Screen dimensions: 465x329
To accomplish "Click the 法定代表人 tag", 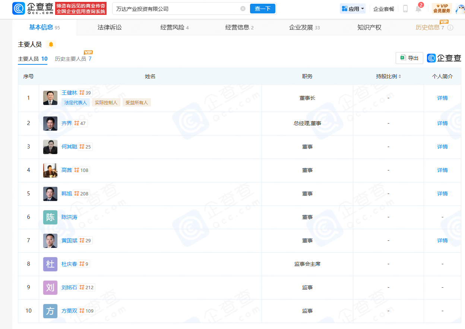I will tap(76, 102).
